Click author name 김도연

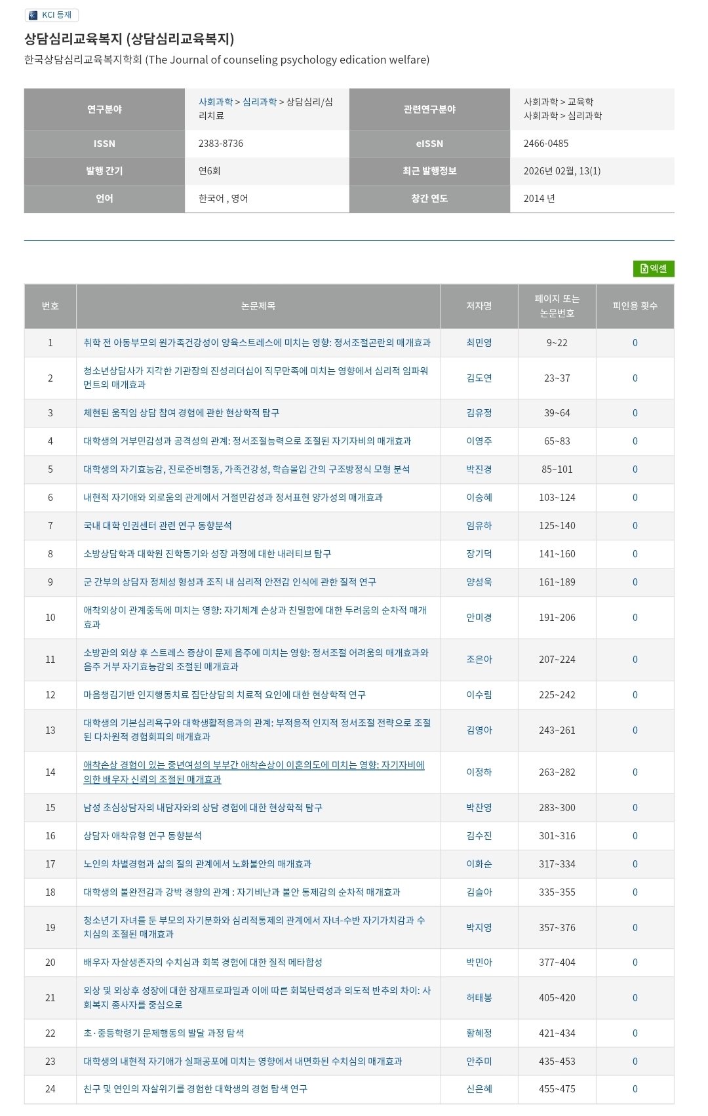[479, 378]
